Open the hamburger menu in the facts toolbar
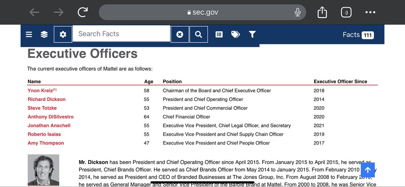Image resolution: width=405 pixels, height=187 pixels. 29,34
